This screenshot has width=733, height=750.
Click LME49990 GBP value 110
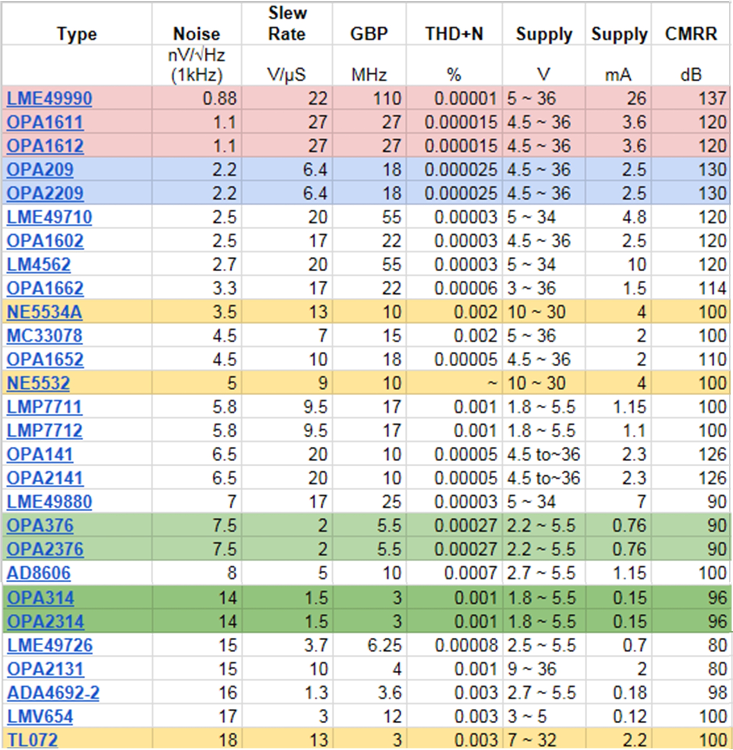pos(387,98)
